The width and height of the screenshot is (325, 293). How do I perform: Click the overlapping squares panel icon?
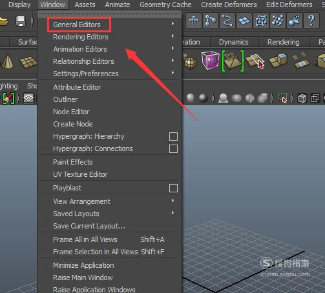tap(315, 99)
